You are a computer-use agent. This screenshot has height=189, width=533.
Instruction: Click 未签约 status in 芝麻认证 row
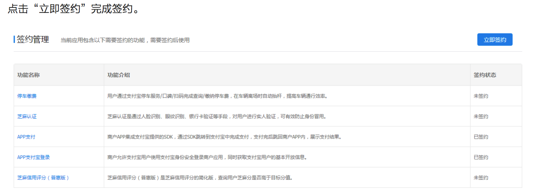click(481, 116)
